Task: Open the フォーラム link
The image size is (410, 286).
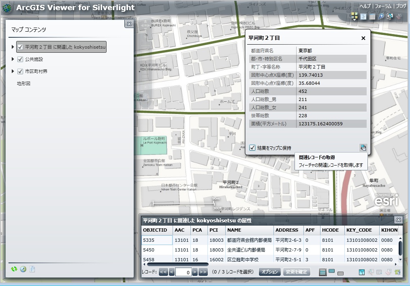Action: pyautogui.click(x=383, y=6)
